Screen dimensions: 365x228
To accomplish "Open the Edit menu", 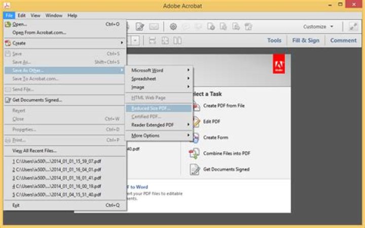I will click(x=21, y=16).
